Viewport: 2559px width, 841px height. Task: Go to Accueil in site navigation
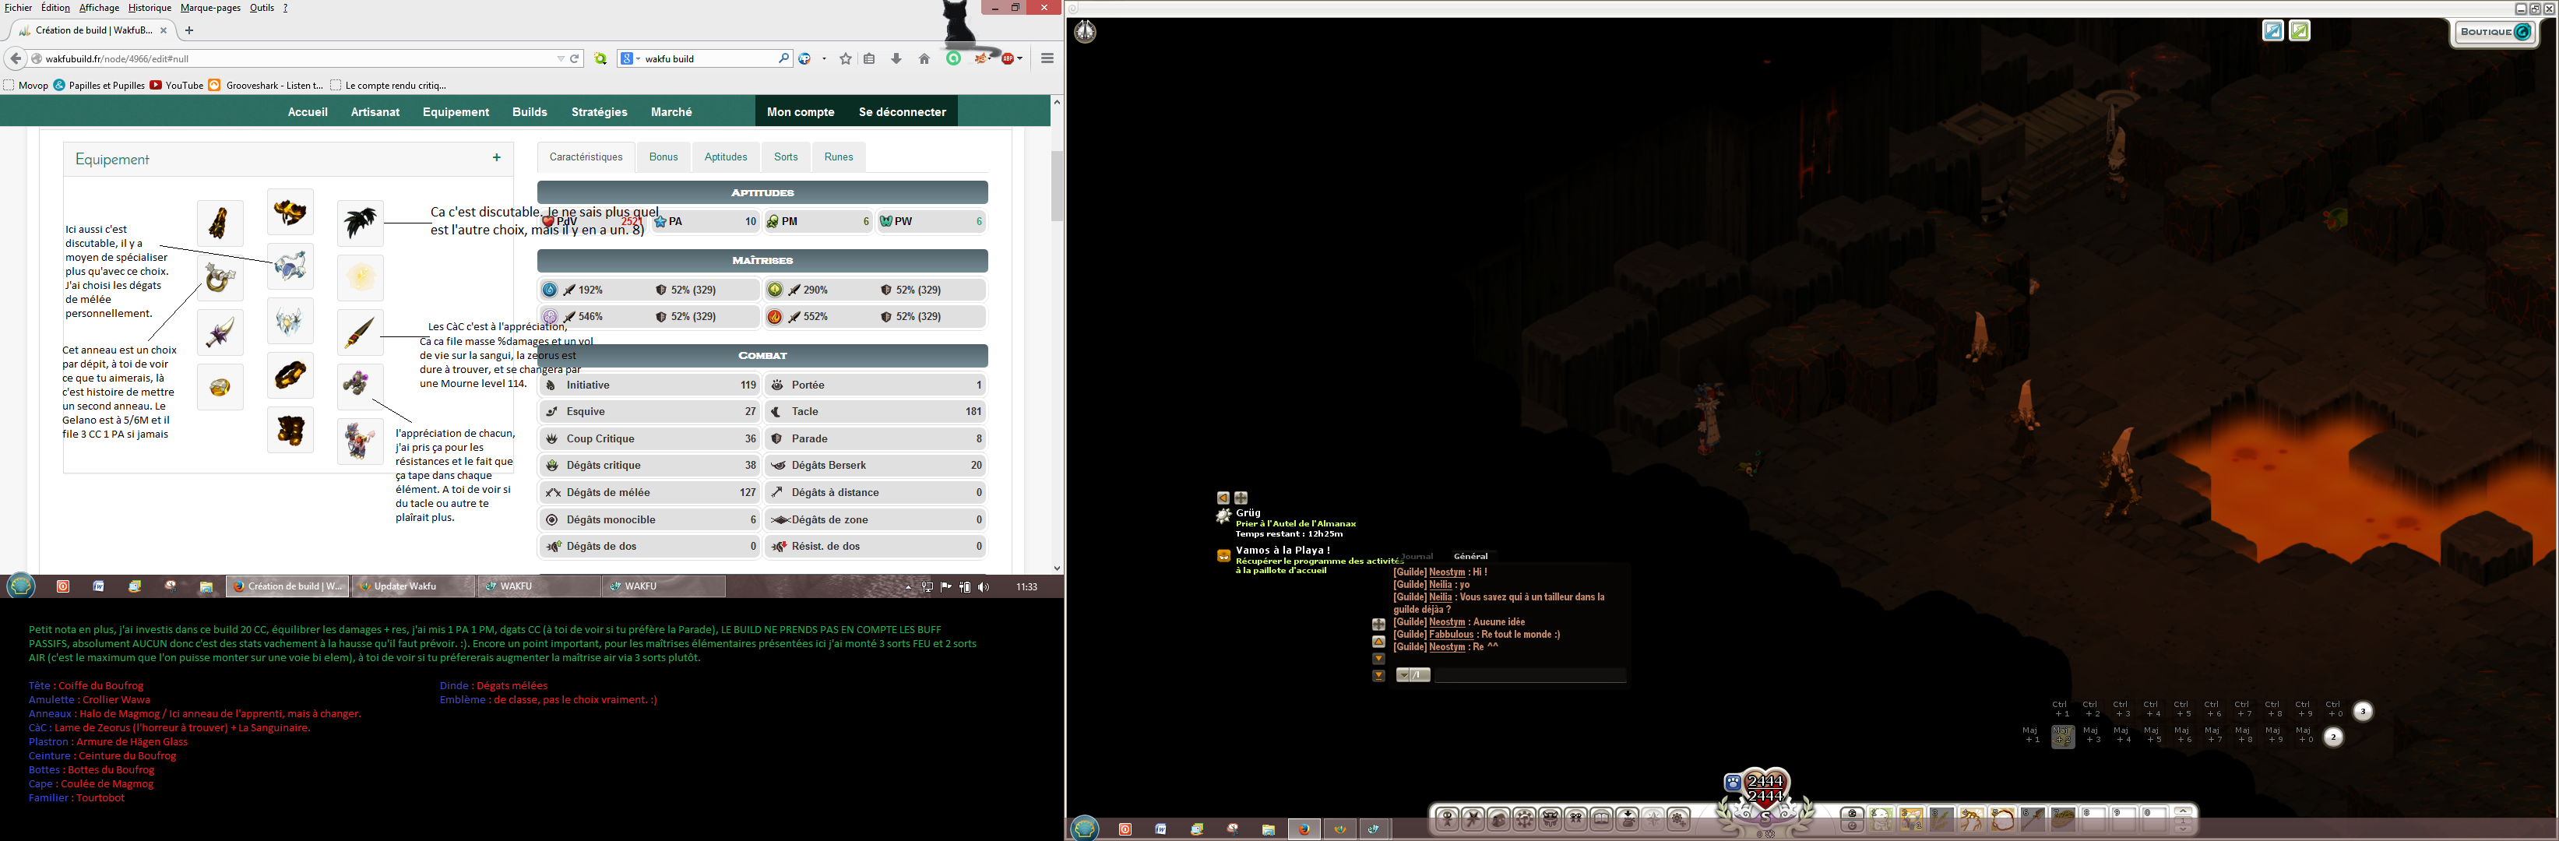pyautogui.click(x=308, y=112)
